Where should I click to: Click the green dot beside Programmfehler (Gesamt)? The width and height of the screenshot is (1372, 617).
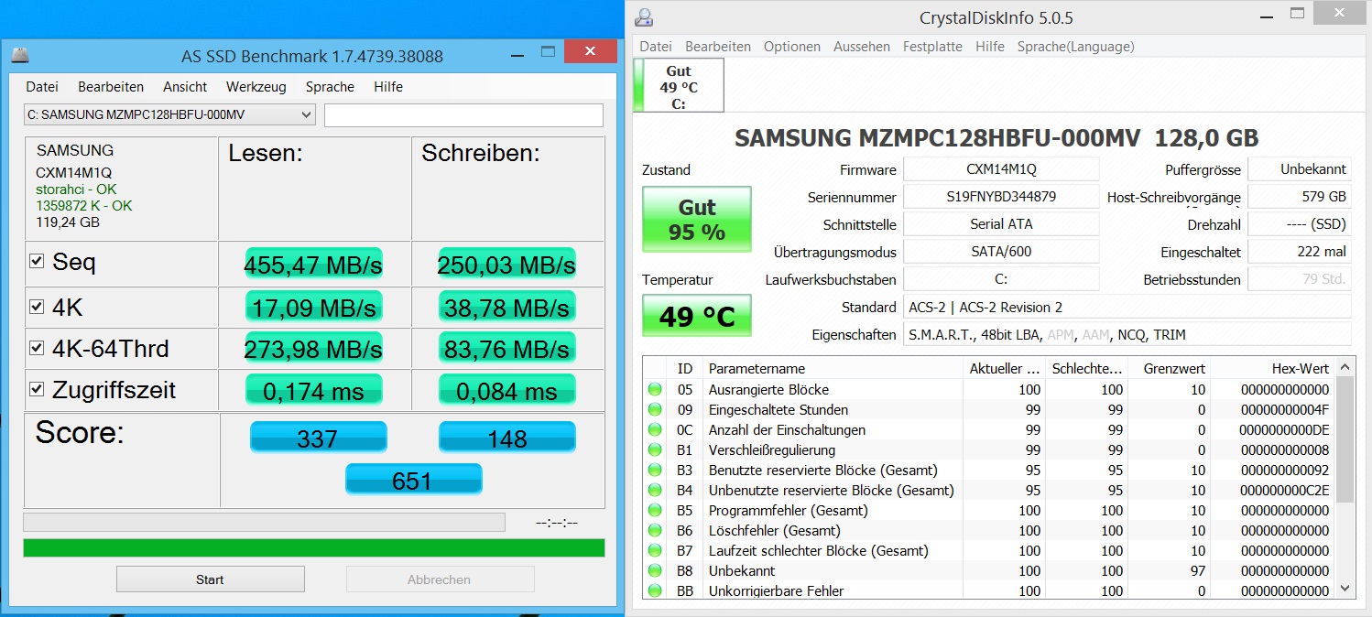pos(655,511)
